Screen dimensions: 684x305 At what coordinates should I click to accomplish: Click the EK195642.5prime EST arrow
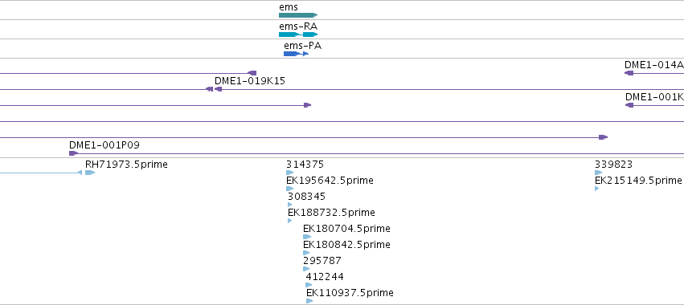click(x=289, y=189)
